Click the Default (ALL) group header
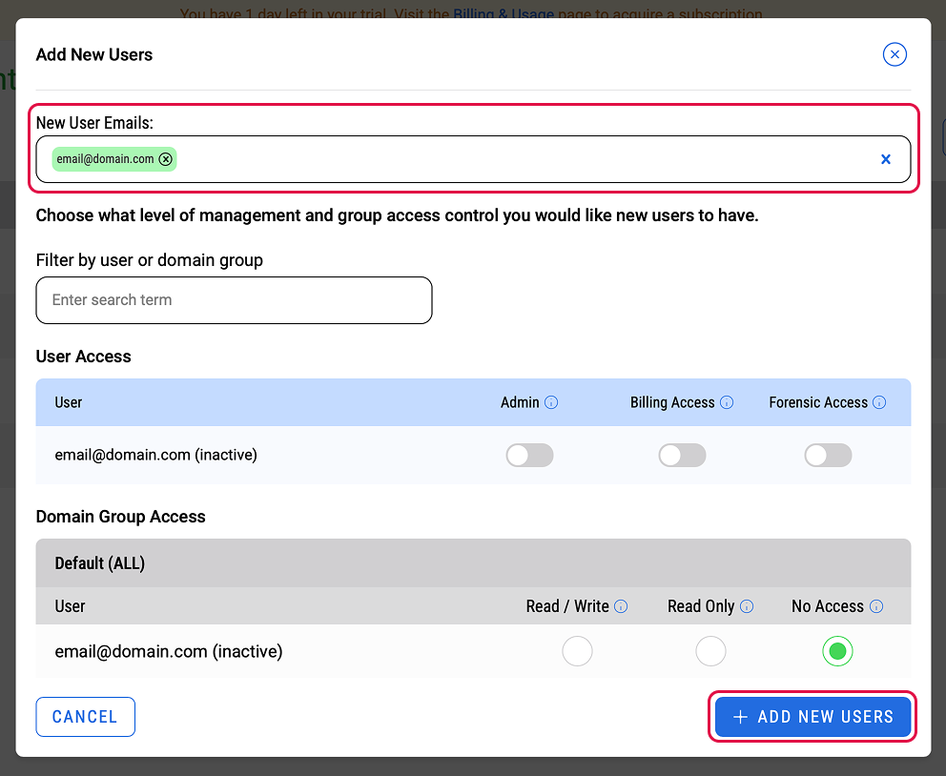The width and height of the screenshot is (946, 776). point(473,563)
